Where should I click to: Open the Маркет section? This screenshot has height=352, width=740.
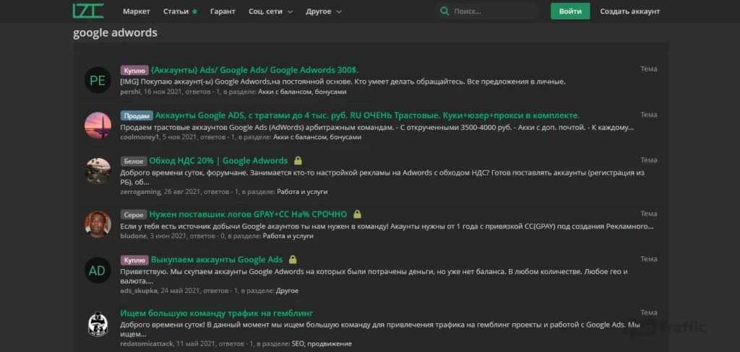pos(137,12)
